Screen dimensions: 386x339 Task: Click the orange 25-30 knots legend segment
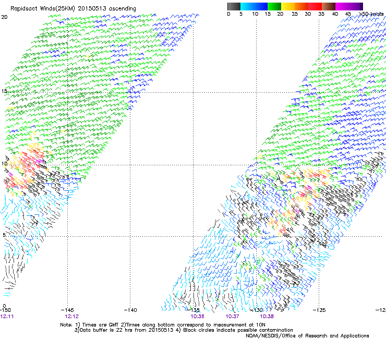(301, 6)
